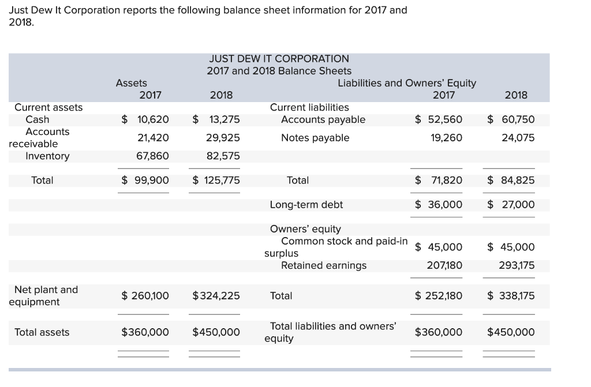
Task: Click the Accounts receivable row label
Action: coord(39,138)
